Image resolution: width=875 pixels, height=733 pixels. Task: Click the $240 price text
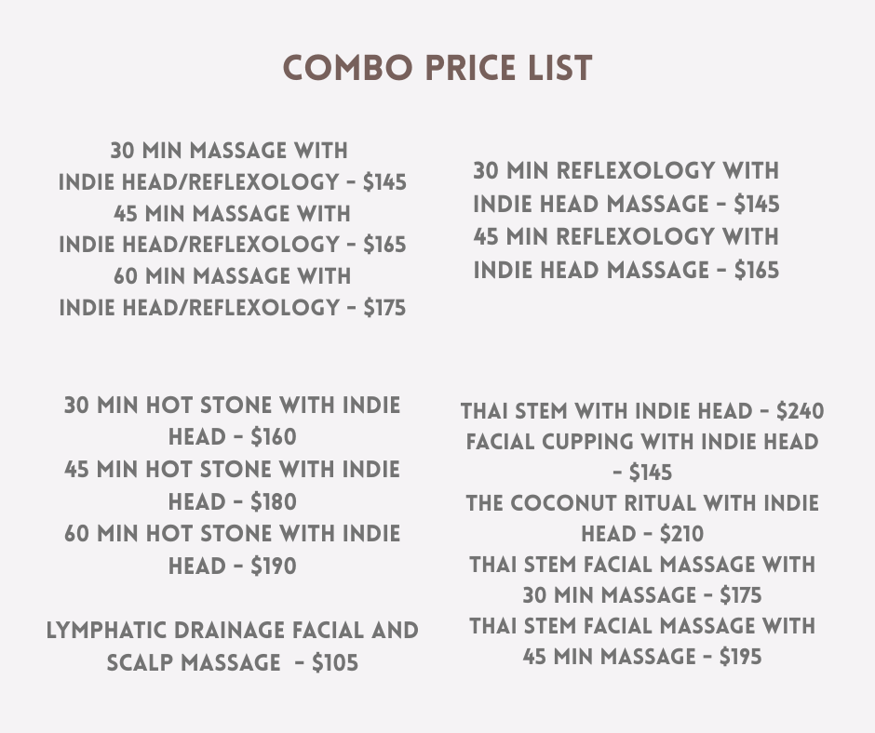click(x=800, y=411)
